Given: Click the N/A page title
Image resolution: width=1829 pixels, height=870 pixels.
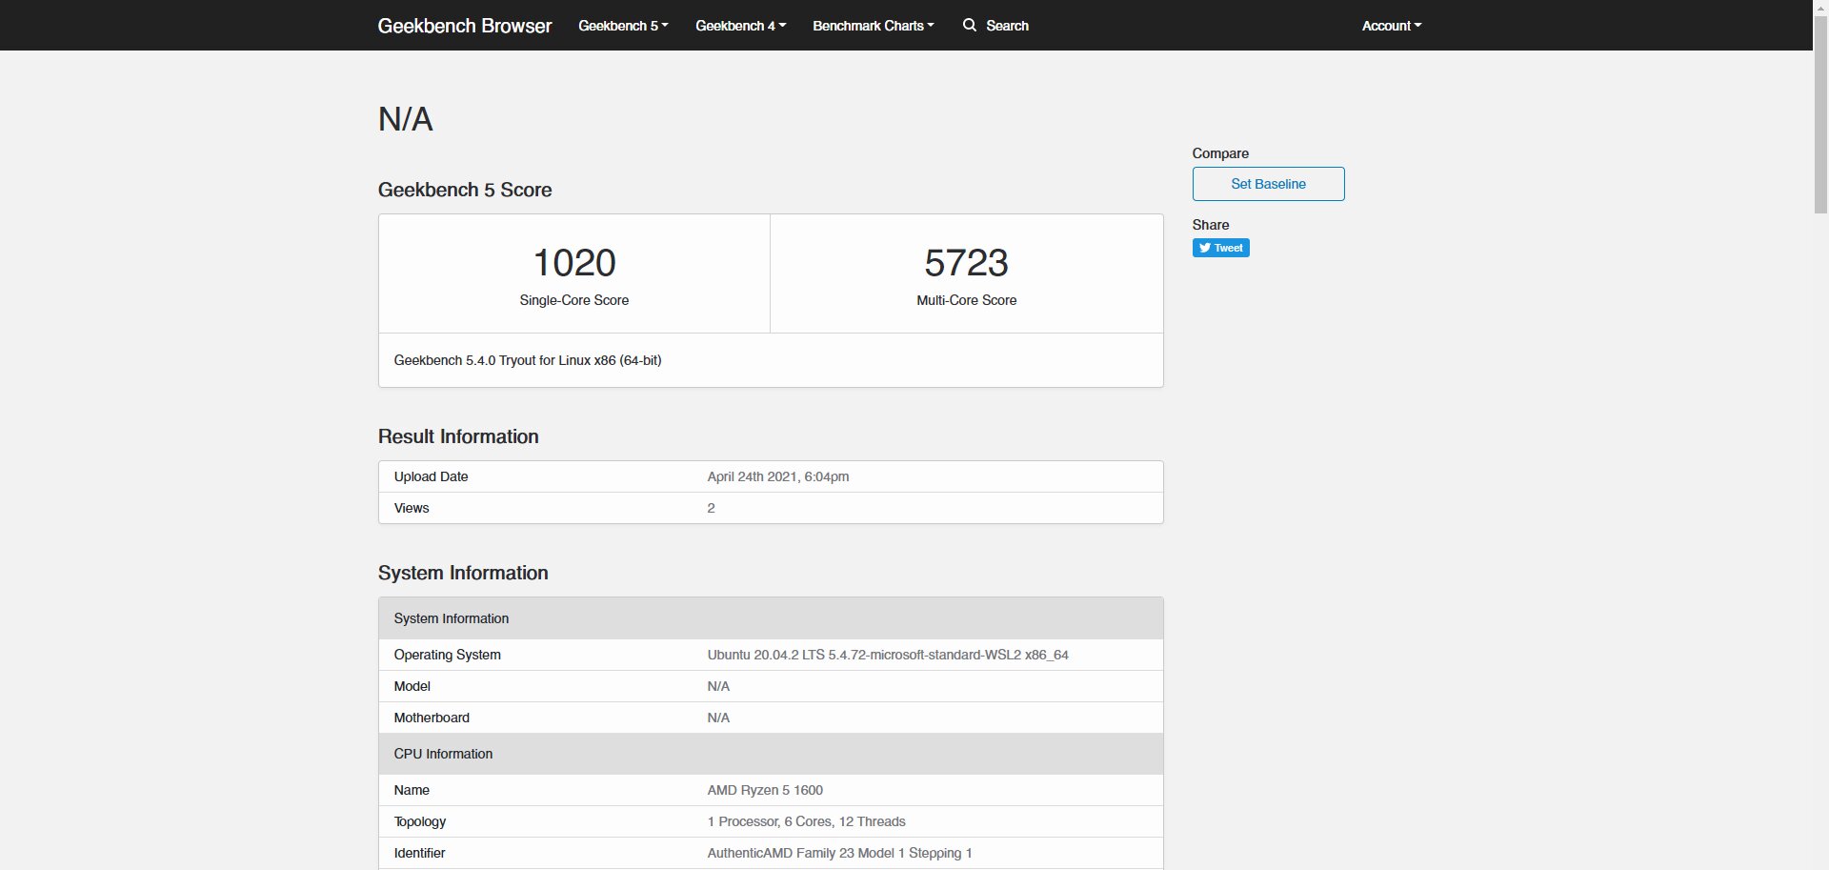Looking at the screenshot, I should click(406, 119).
